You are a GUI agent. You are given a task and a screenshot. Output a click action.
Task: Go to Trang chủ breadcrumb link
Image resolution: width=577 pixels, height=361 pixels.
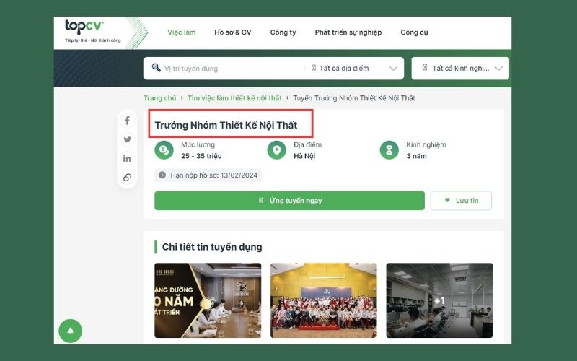(159, 98)
